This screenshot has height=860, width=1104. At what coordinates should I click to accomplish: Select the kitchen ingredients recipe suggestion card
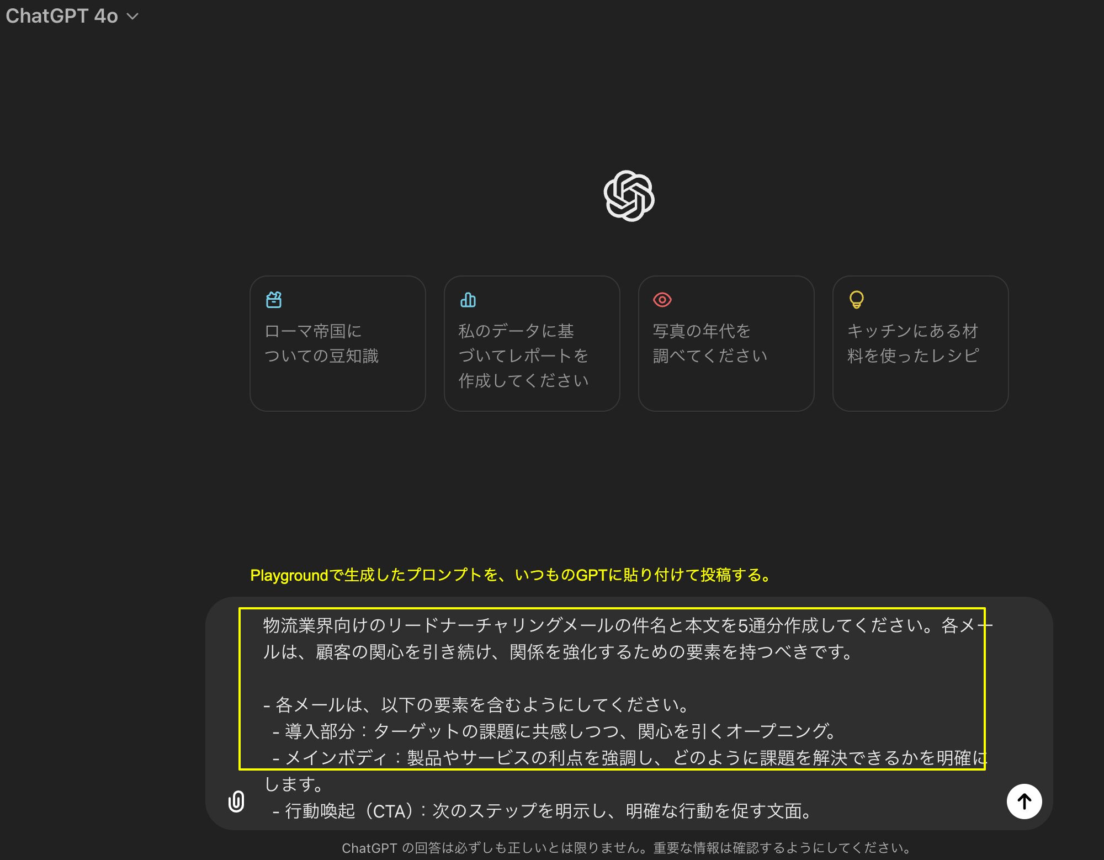(921, 343)
